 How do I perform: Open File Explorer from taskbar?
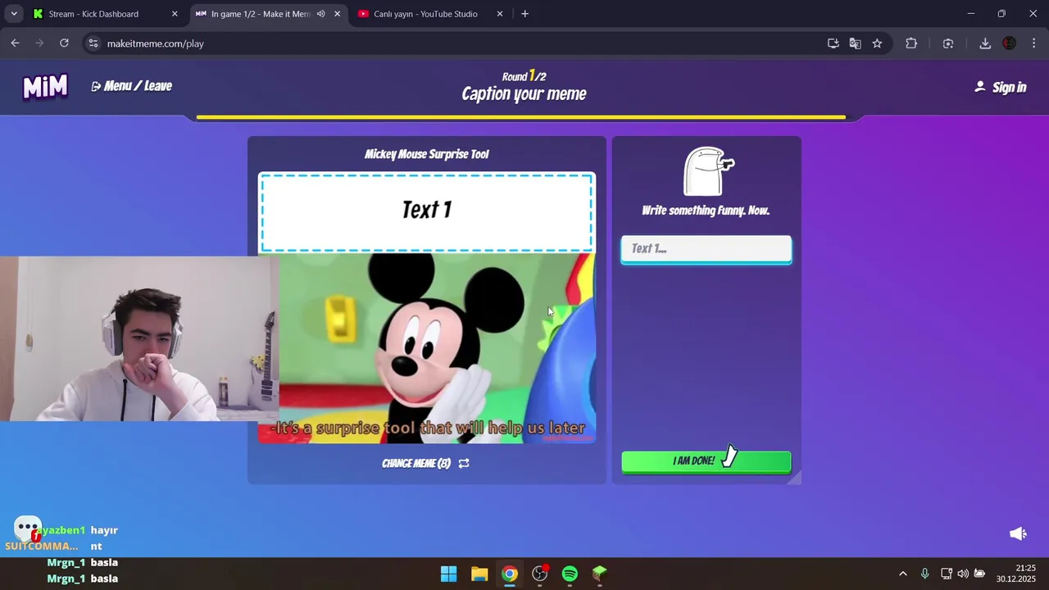(479, 574)
